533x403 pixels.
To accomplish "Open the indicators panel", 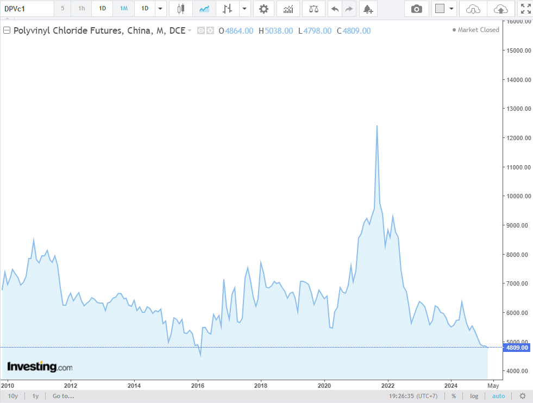I will tap(288, 9).
